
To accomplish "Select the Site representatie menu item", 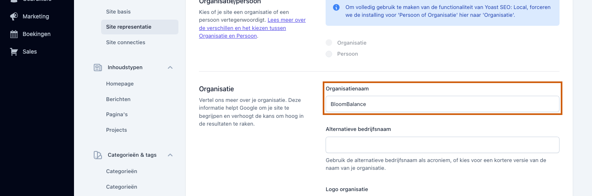I will [x=140, y=27].
